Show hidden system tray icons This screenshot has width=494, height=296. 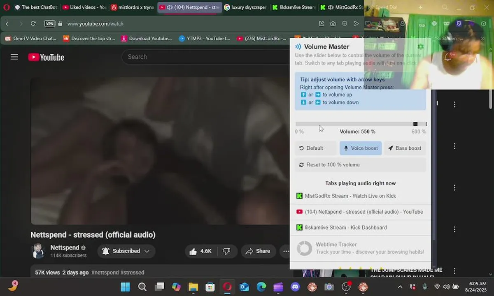click(x=400, y=287)
